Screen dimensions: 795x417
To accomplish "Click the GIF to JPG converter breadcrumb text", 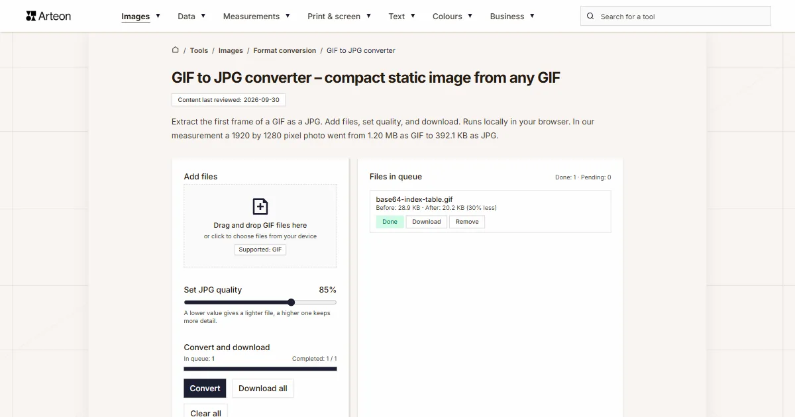I will [361, 50].
